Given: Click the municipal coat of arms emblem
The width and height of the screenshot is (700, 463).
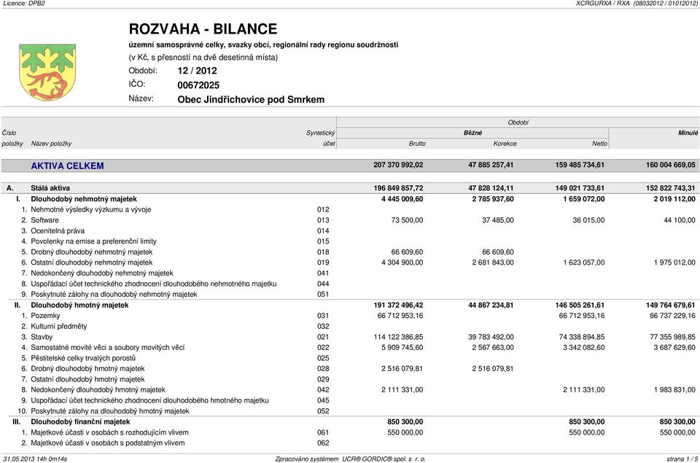Looking at the screenshot, I should pyautogui.click(x=47, y=71).
